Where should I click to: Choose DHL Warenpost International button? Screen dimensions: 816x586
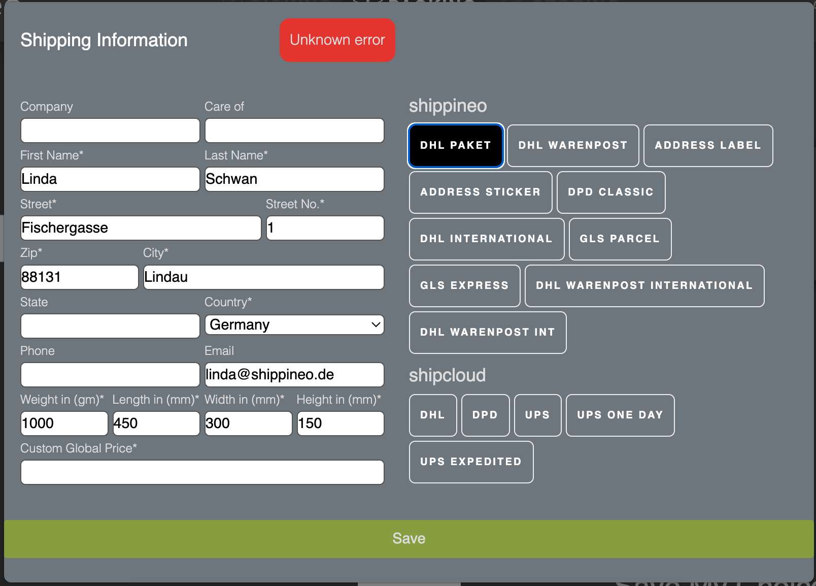[644, 286]
